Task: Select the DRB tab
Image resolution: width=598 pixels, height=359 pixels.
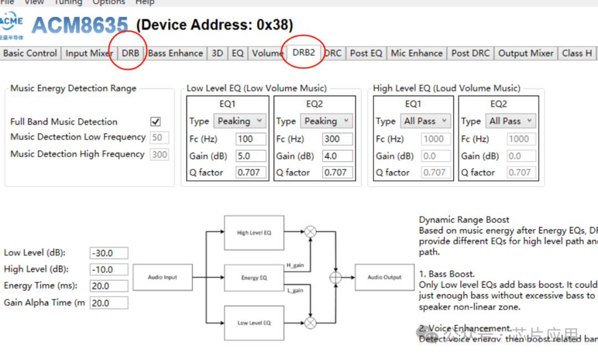Action: tap(131, 54)
